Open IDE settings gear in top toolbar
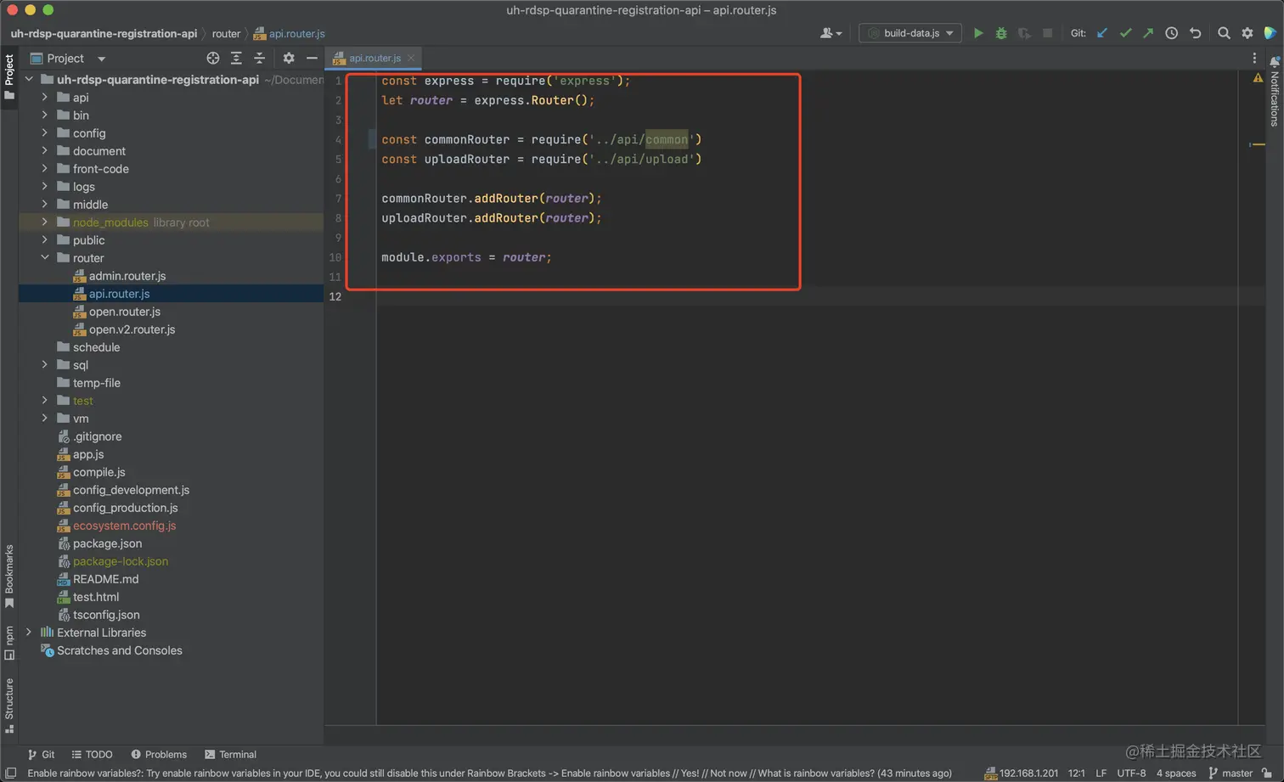 [x=1247, y=33]
